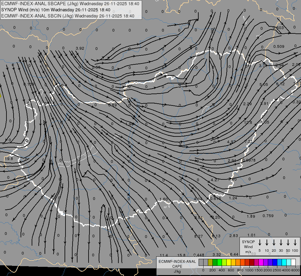
Task: Click the 'ECMWF-INDEX-ANAL' legend label
Action: [x=177, y=262]
